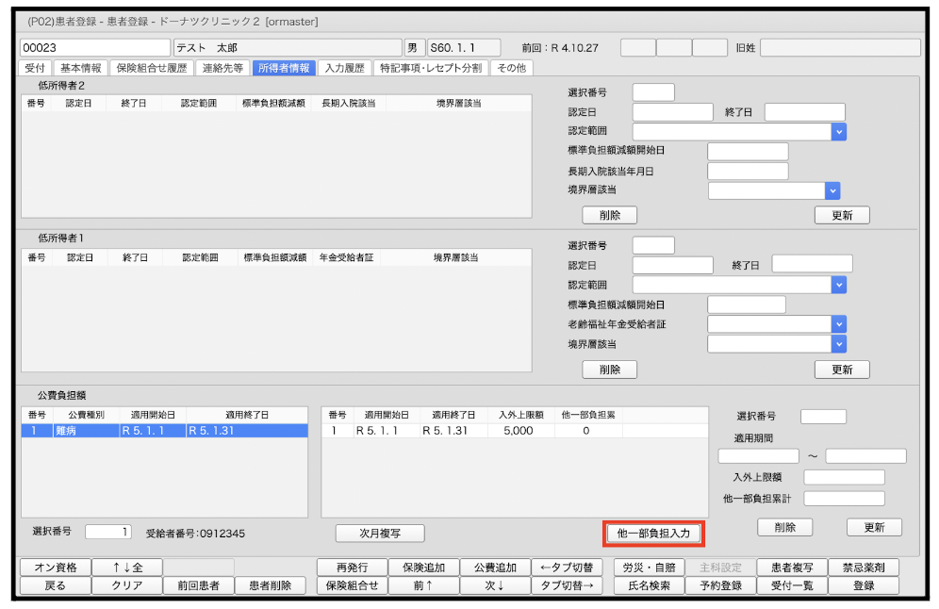Click the 戻る button
939x609 pixels.
point(56,585)
